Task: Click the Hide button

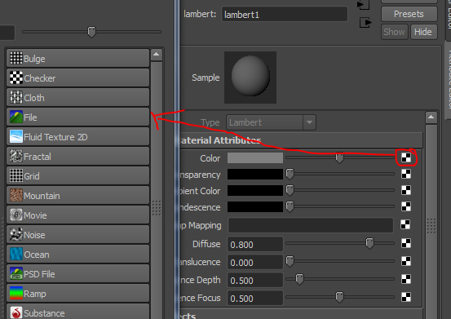Action: [423, 32]
